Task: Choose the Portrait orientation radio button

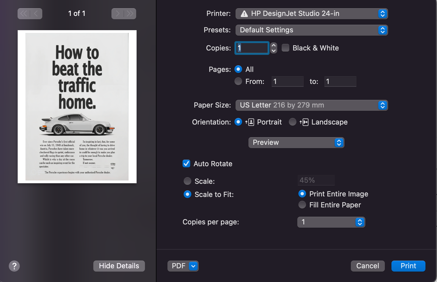Action: [x=238, y=122]
